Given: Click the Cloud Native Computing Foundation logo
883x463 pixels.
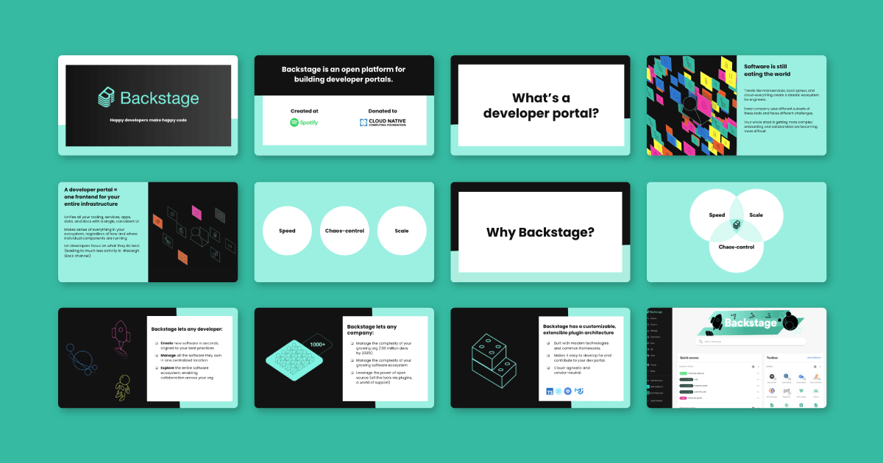Looking at the screenshot, I should pos(383,123).
